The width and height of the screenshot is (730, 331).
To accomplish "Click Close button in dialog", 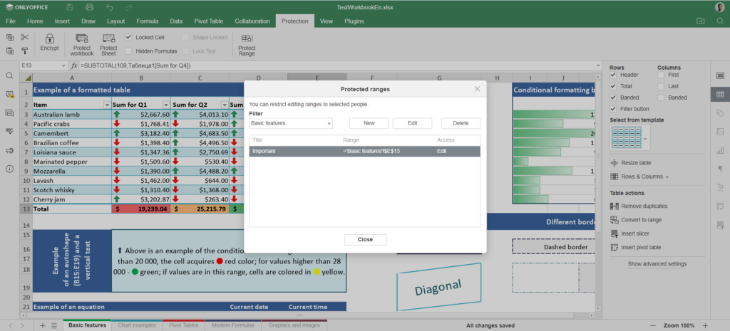I will pos(365,239).
